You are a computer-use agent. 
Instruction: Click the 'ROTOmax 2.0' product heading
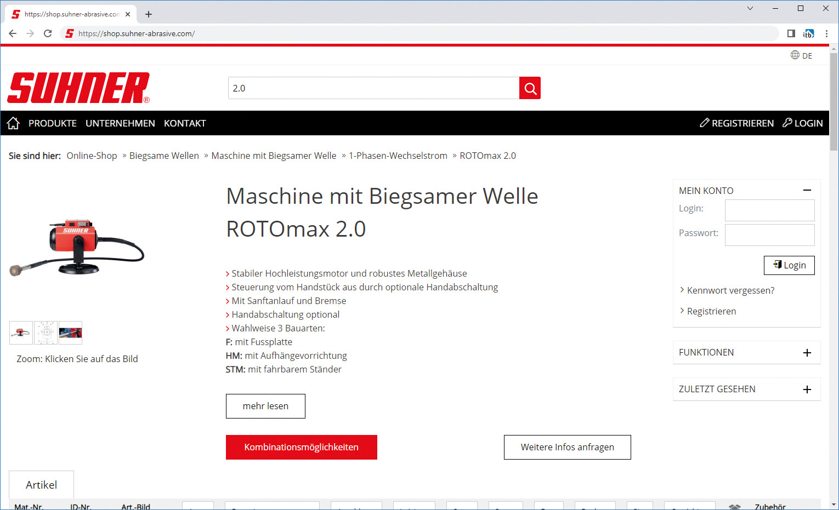click(296, 229)
